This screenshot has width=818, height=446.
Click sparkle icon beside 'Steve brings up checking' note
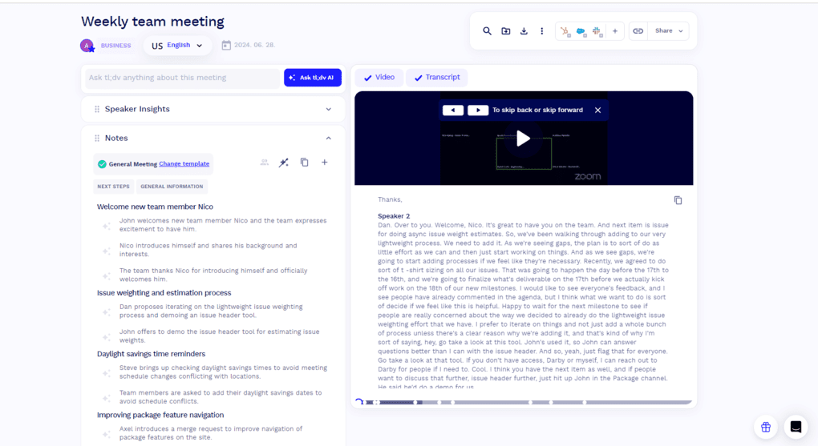(x=106, y=372)
